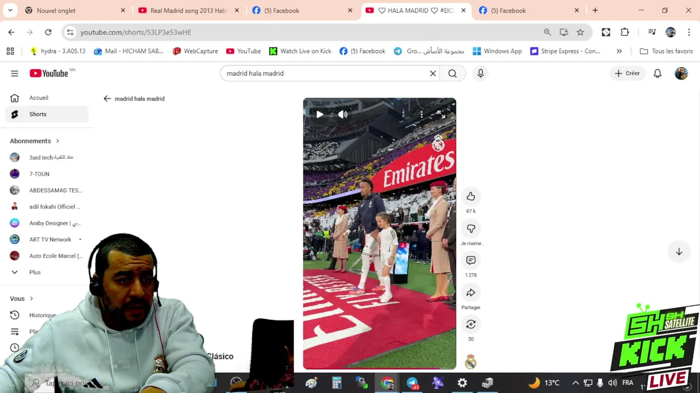The height and width of the screenshot is (393, 700).
Task: Close the HALA MADRID tab
Action: [x=464, y=10]
